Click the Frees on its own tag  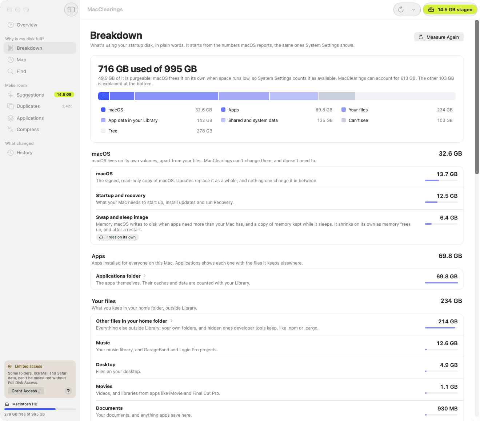click(x=117, y=237)
